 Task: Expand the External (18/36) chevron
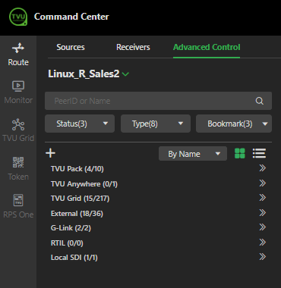(263, 213)
